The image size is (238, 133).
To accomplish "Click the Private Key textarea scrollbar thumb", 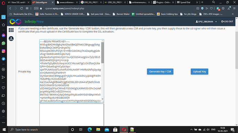I will pos(102,53).
